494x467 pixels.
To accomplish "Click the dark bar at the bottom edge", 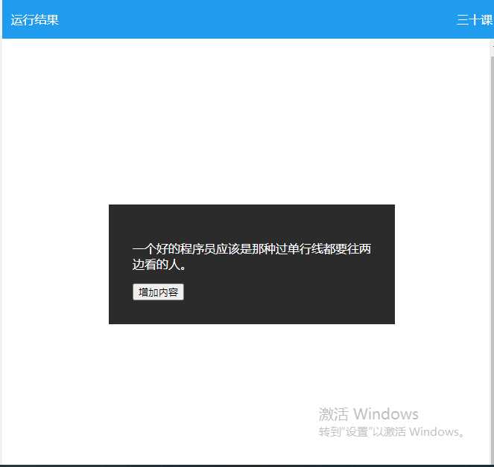I will click(x=246, y=465).
